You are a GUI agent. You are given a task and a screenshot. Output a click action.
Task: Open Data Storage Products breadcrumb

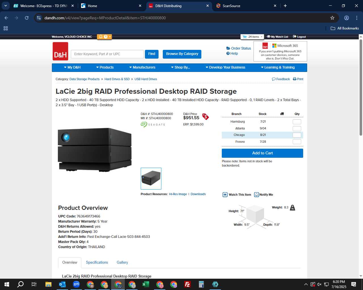[x=85, y=79]
